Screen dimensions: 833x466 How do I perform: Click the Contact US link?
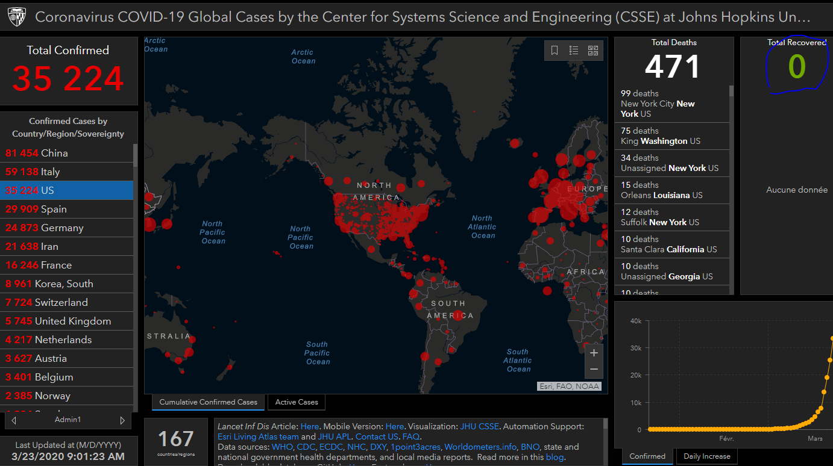click(377, 436)
